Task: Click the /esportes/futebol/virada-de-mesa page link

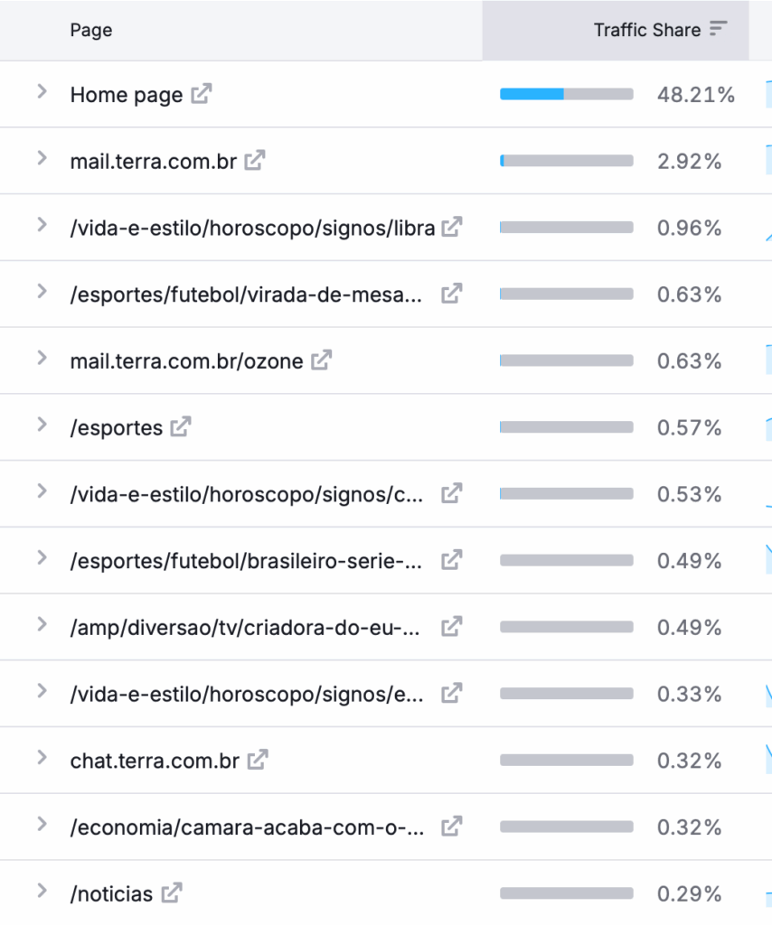Action: pyautogui.click(x=246, y=294)
